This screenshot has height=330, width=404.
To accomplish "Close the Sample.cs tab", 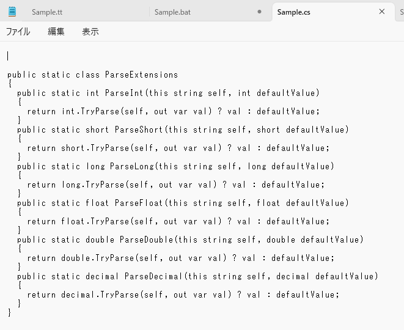I will pos(382,12).
